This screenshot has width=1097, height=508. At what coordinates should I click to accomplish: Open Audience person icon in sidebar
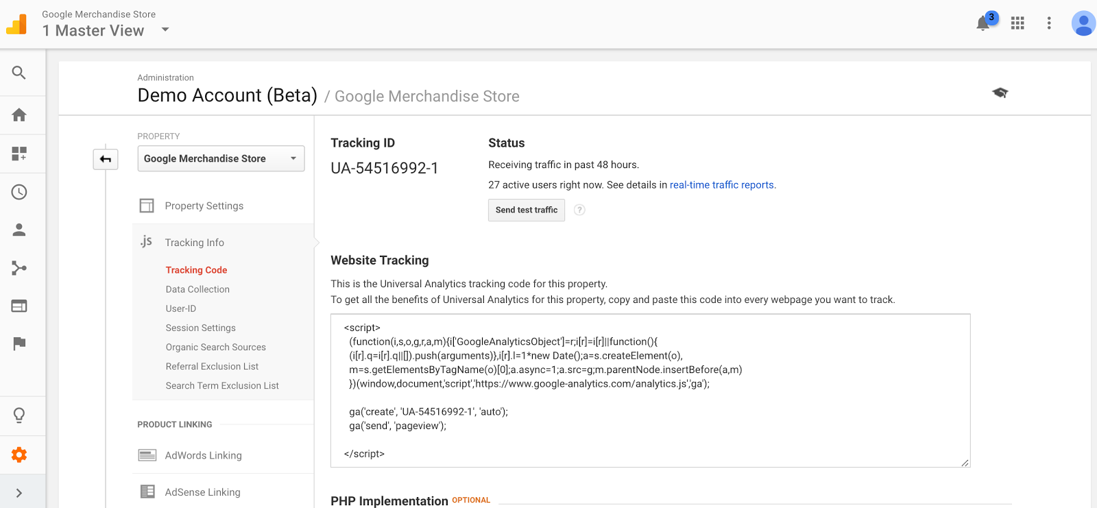point(19,230)
